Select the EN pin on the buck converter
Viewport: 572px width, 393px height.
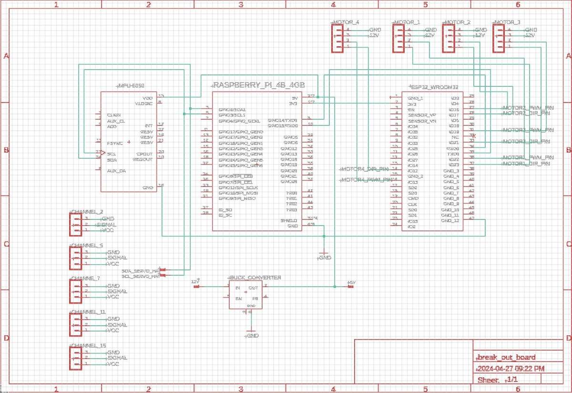238,299
